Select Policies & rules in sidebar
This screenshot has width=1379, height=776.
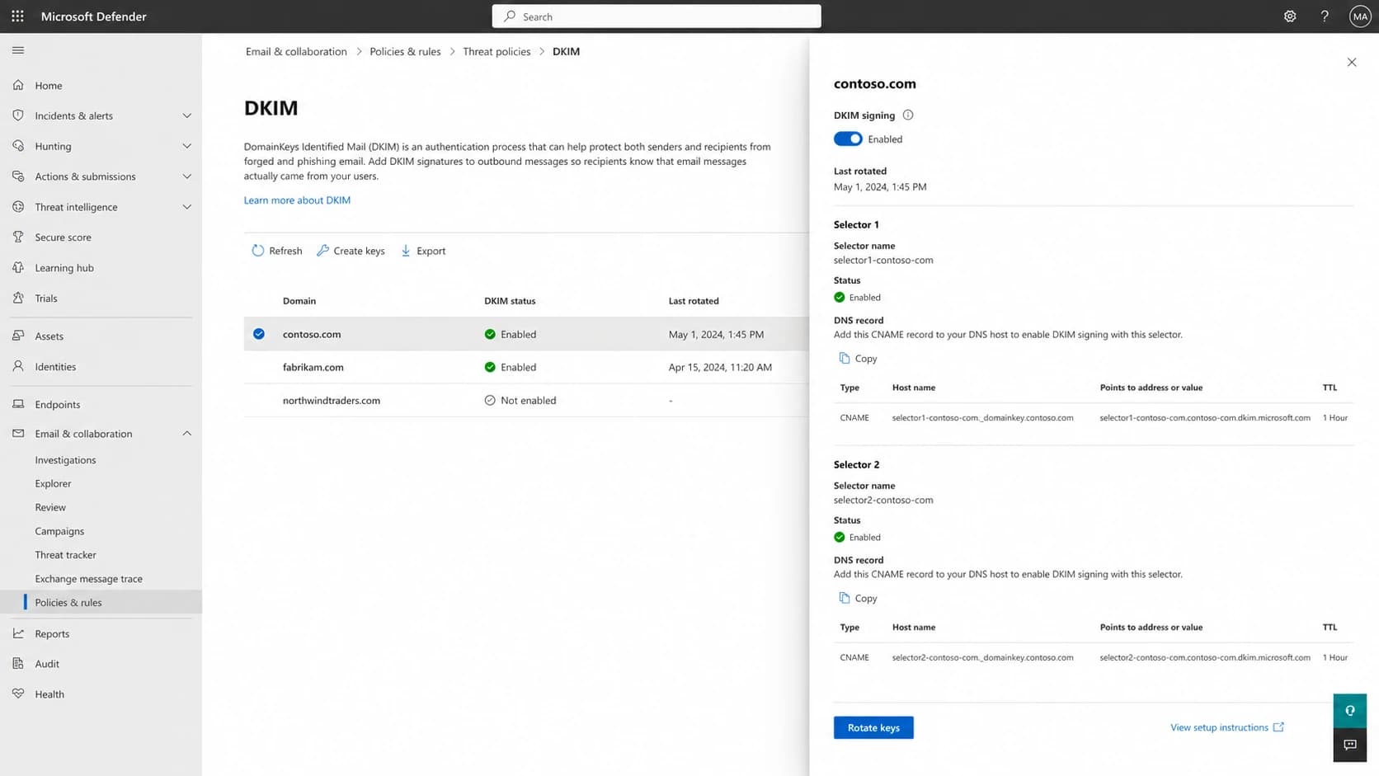click(101, 602)
